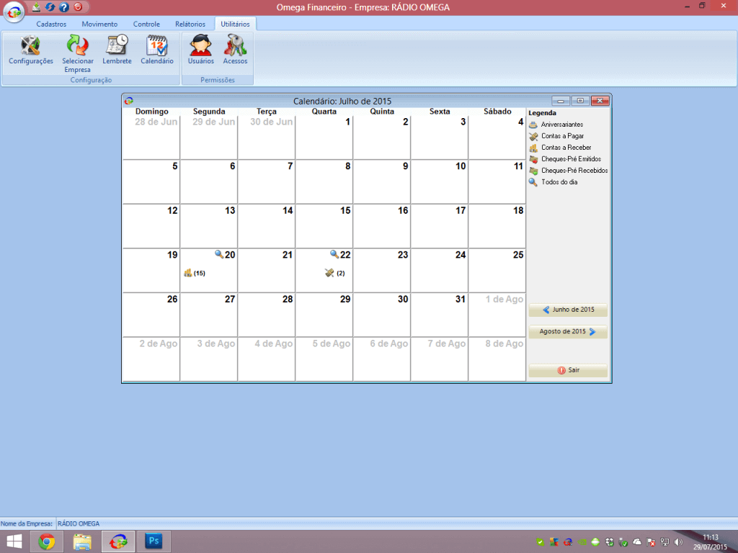Screen dimensions: 738x553
Task: Switch to the Cadastros tab
Action: pyautogui.click(x=51, y=24)
